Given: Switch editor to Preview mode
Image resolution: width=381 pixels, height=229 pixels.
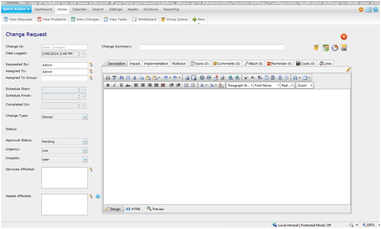Looking at the screenshot, I should [x=156, y=209].
